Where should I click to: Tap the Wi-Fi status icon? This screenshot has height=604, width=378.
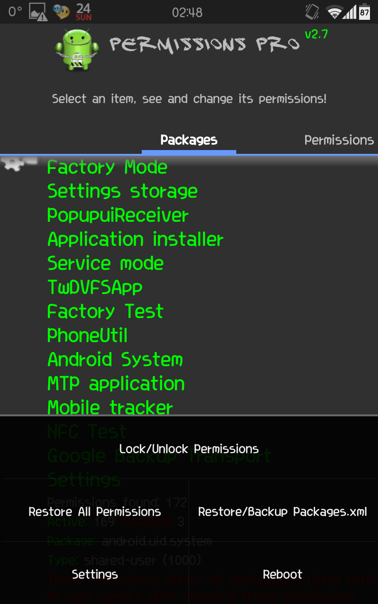tap(335, 12)
